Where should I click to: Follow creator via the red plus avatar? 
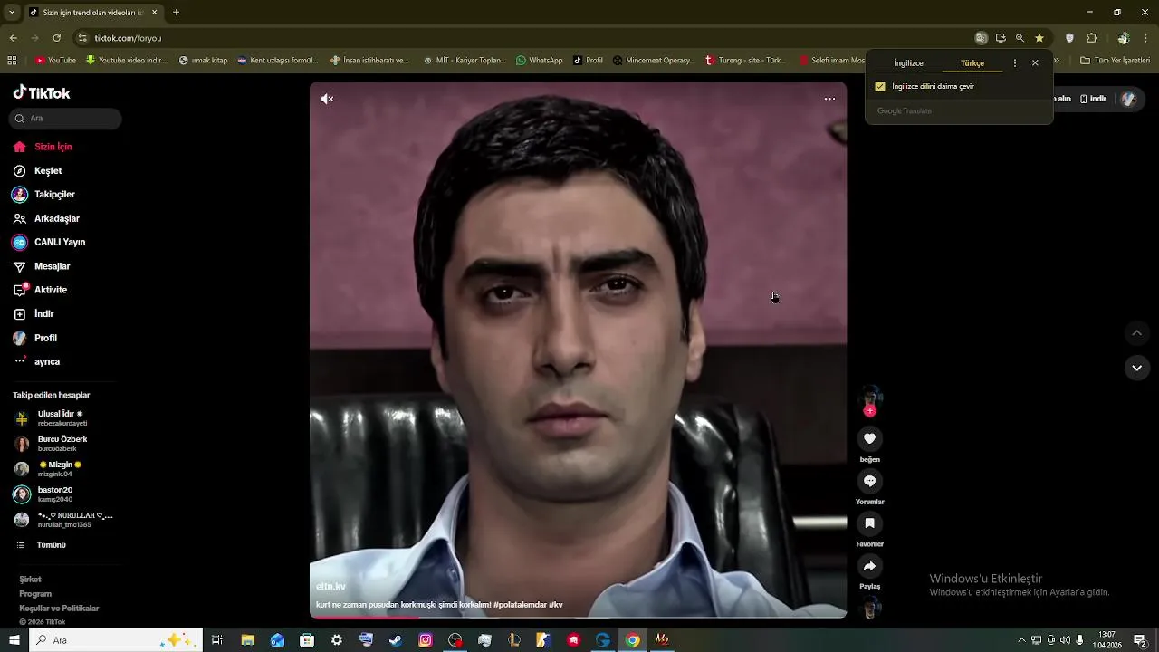(x=870, y=411)
